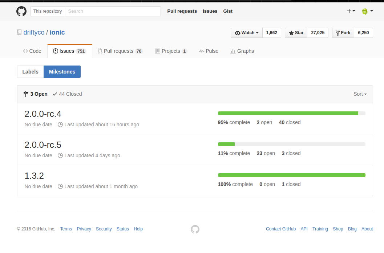The image size is (384, 253).
Task: Open milestone 2.0.0-rc.4
Action: (x=43, y=114)
